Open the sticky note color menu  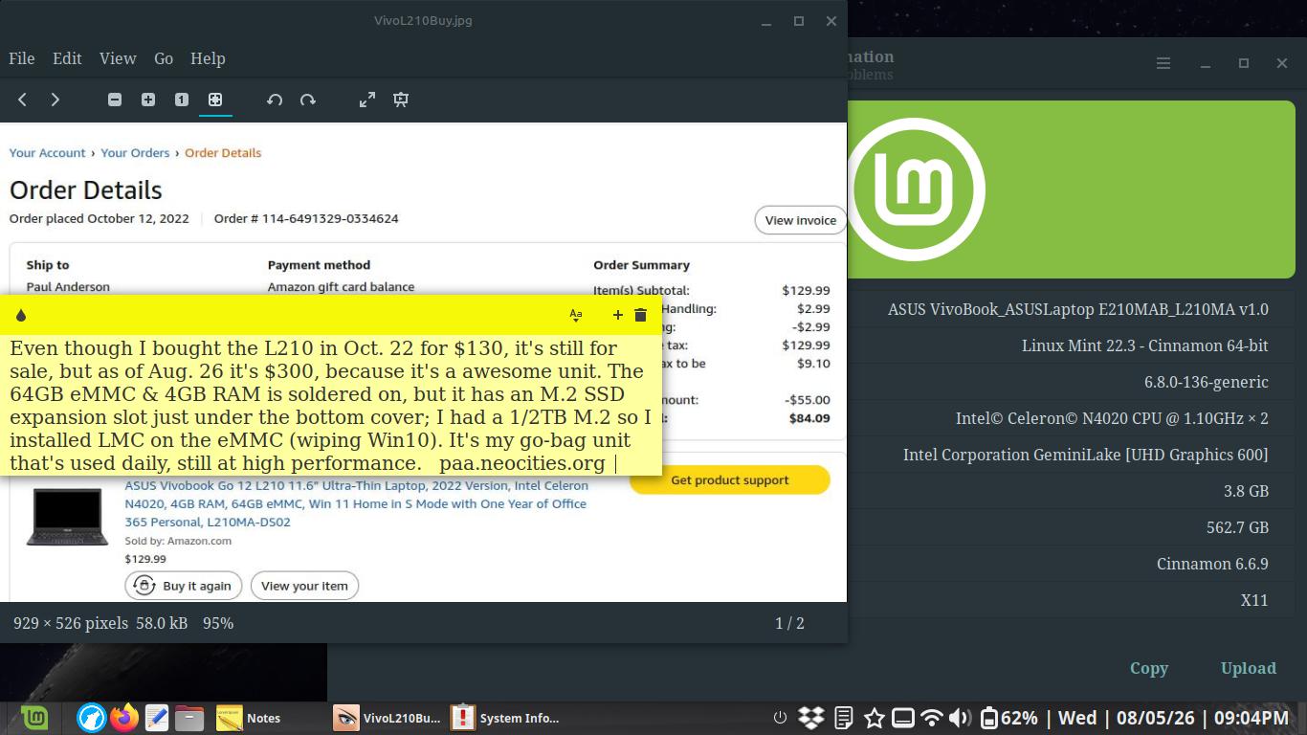point(21,315)
